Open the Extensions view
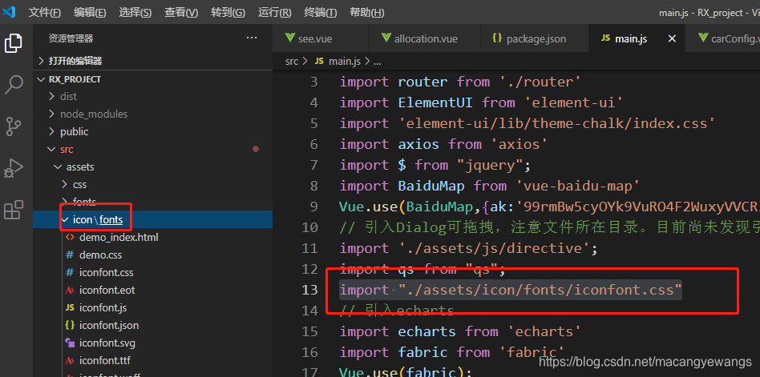The height and width of the screenshot is (377, 760). click(x=14, y=210)
